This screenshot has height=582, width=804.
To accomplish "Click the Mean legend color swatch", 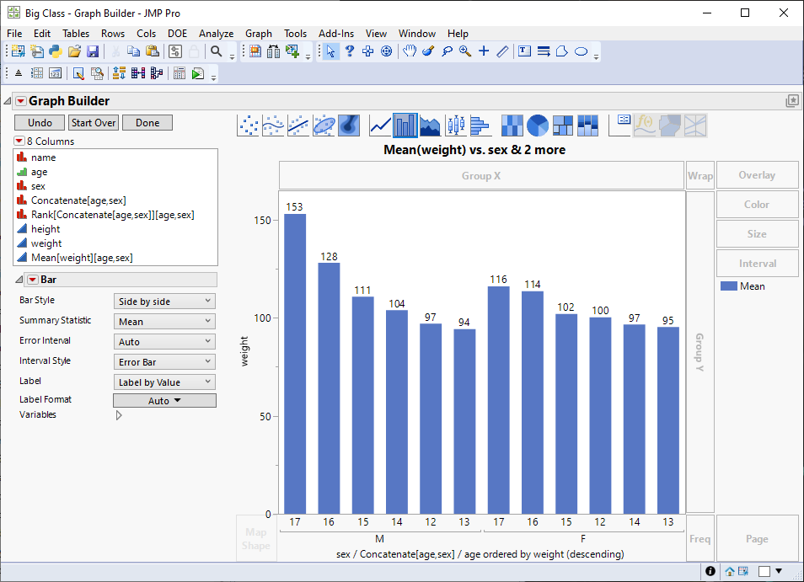I will pos(728,286).
